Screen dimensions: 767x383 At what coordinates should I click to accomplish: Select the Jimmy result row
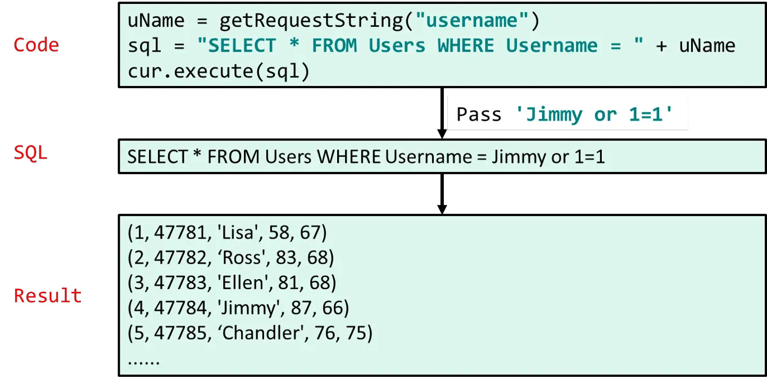(x=238, y=308)
